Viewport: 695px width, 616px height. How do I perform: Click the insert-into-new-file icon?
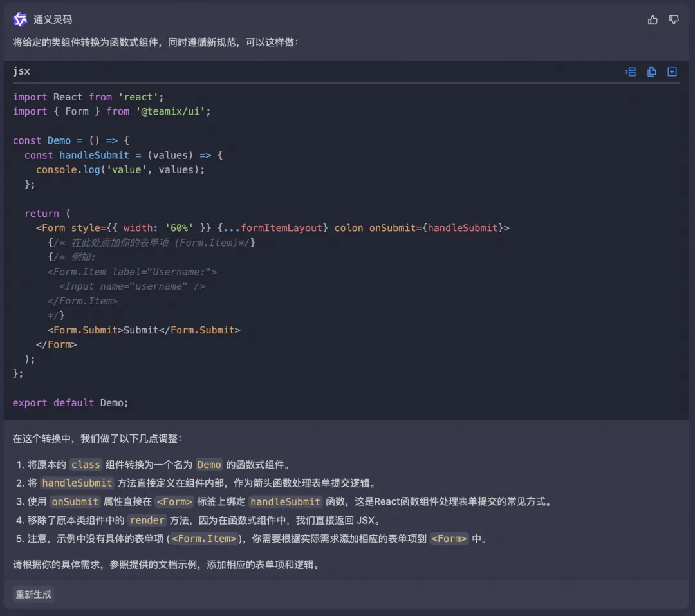pos(672,71)
